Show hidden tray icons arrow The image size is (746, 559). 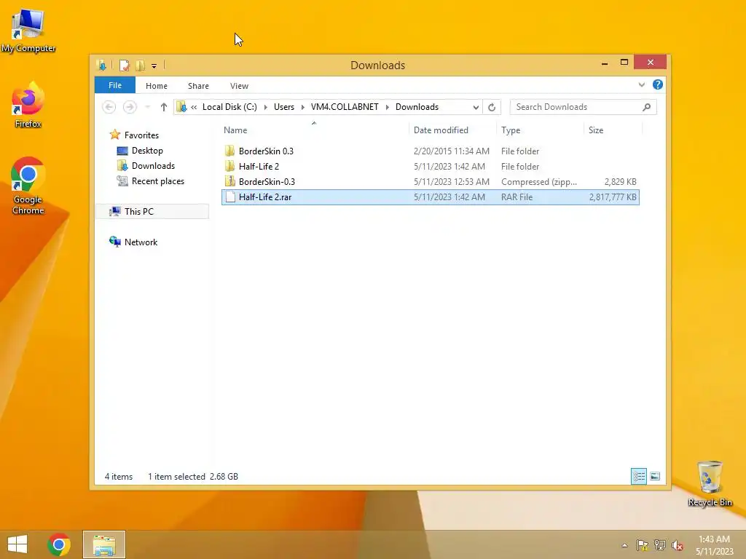coord(624,545)
